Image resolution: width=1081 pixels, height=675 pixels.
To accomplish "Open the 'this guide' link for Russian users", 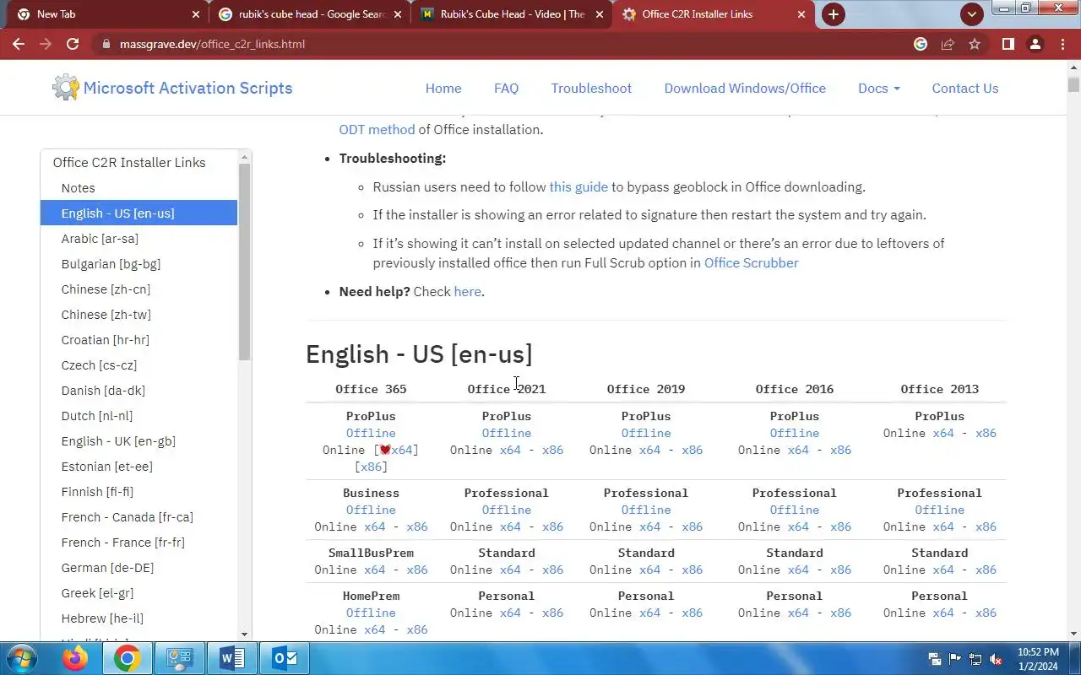I will pyautogui.click(x=579, y=187).
